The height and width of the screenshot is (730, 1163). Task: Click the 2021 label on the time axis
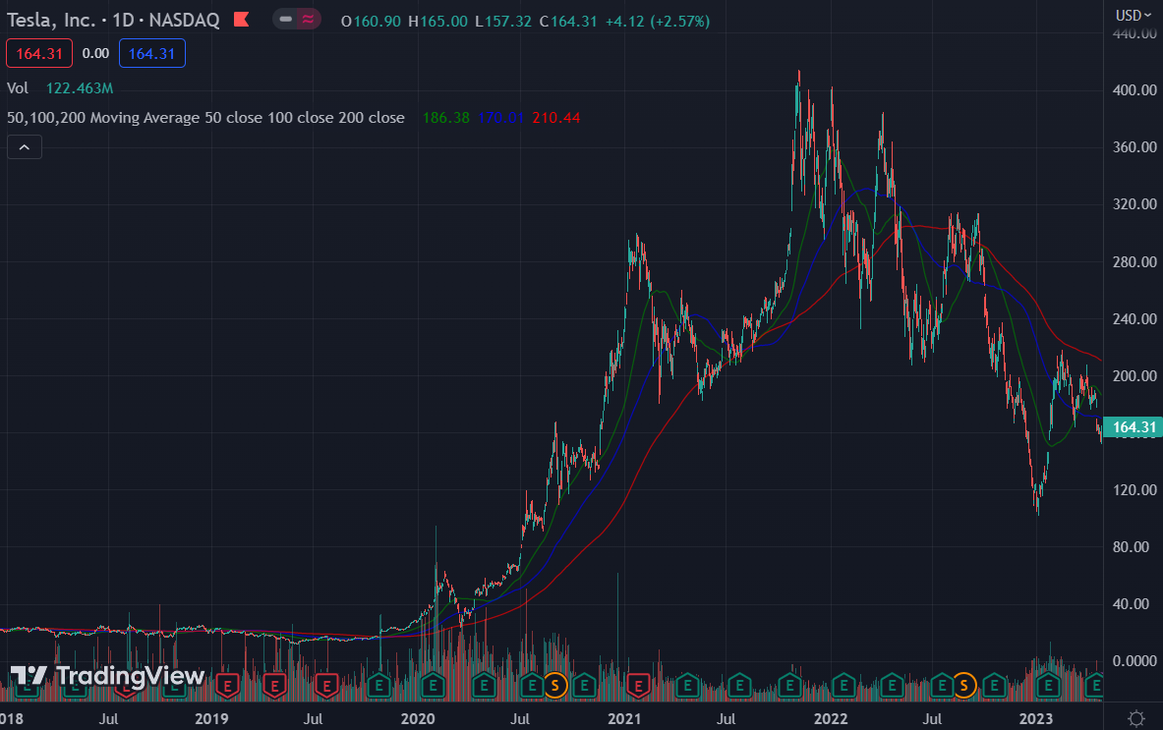pos(624,718)
